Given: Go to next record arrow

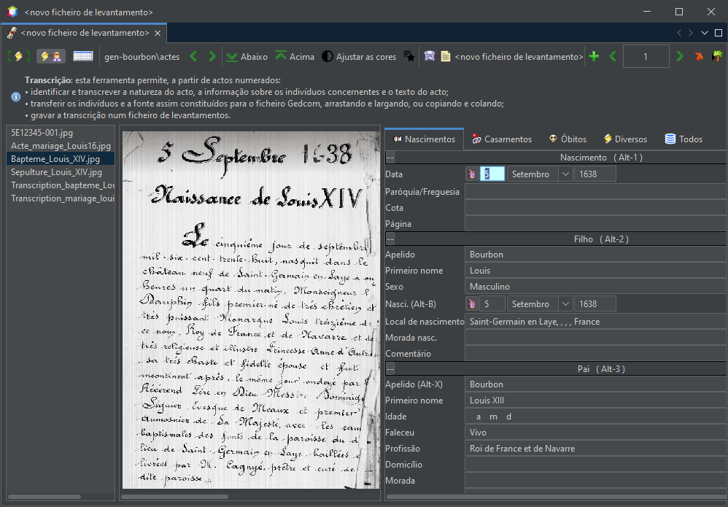Looking at the screenshot, I should click(680, 57).
